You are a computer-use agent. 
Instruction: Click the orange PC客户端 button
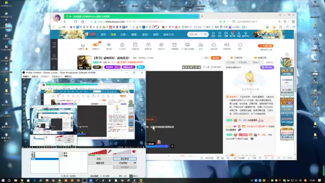click(266, 46)
